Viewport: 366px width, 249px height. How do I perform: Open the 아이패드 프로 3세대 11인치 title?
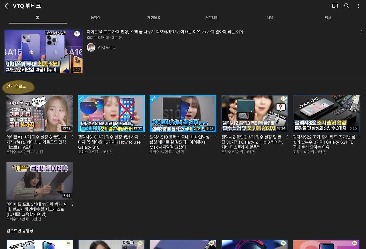click(37, 209)
